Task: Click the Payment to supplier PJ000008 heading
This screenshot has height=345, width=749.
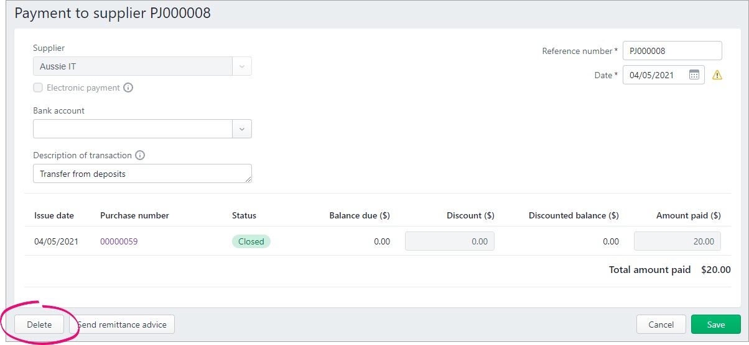Action: click(113, 13)
